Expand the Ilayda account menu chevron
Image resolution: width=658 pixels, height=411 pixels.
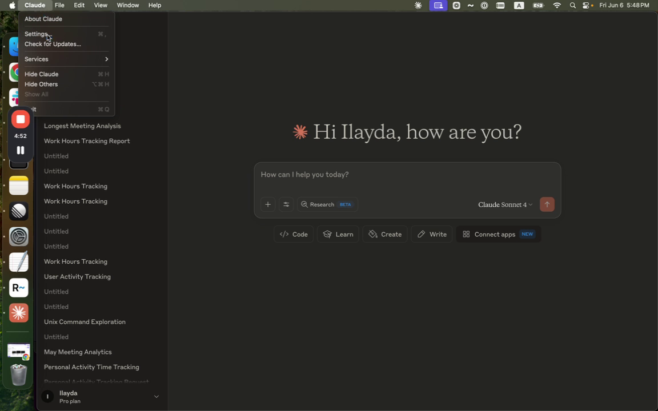click(156, 397)
